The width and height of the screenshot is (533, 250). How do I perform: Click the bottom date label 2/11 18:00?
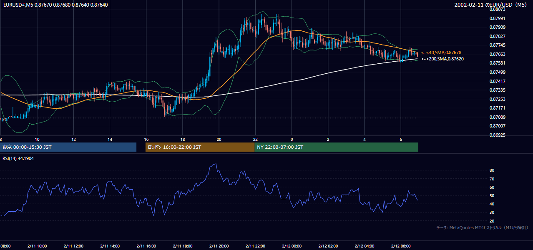[x=182, y=246]
